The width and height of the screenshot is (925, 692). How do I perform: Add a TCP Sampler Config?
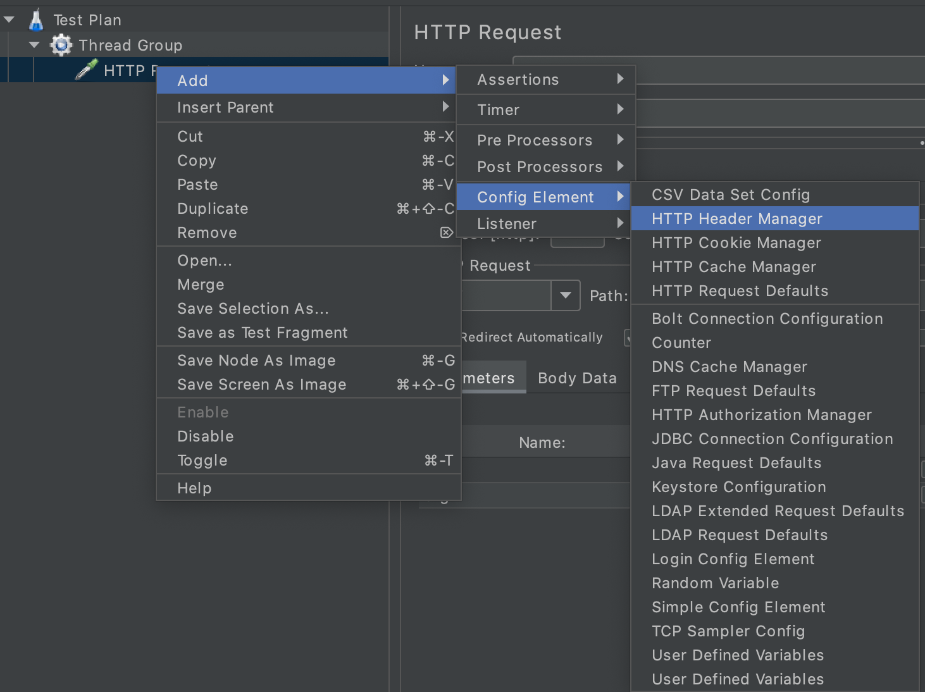[775, 631]
